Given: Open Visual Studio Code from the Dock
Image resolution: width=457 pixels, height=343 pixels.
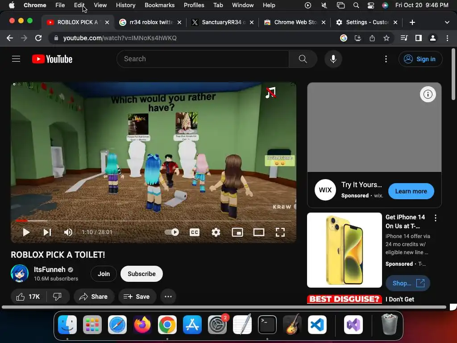Looking at the screenshot, I should click(x=317, y=325).
